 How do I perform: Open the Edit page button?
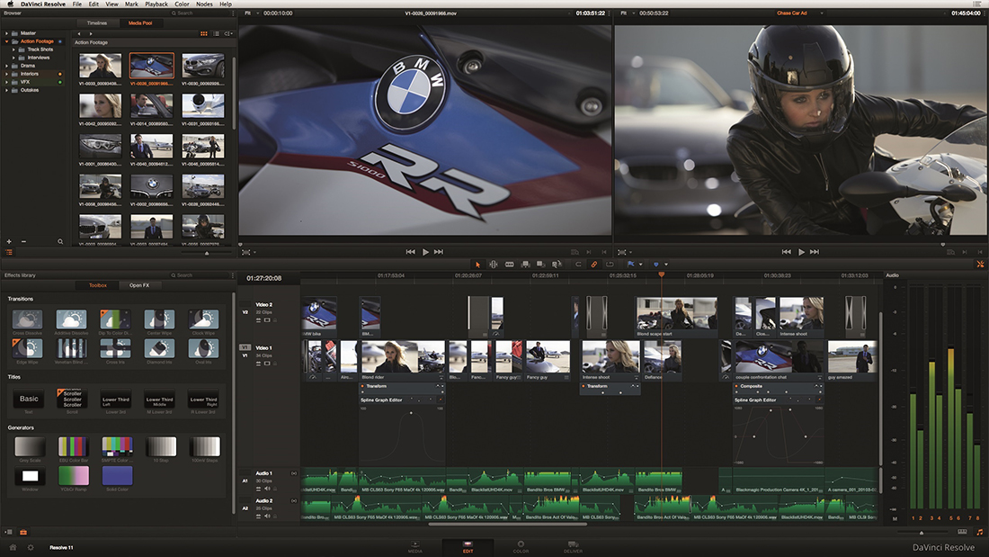tap(468, 547)
